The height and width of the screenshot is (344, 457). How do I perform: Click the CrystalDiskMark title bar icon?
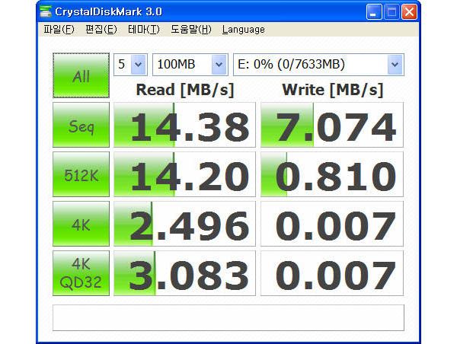[x=45, y=11]
